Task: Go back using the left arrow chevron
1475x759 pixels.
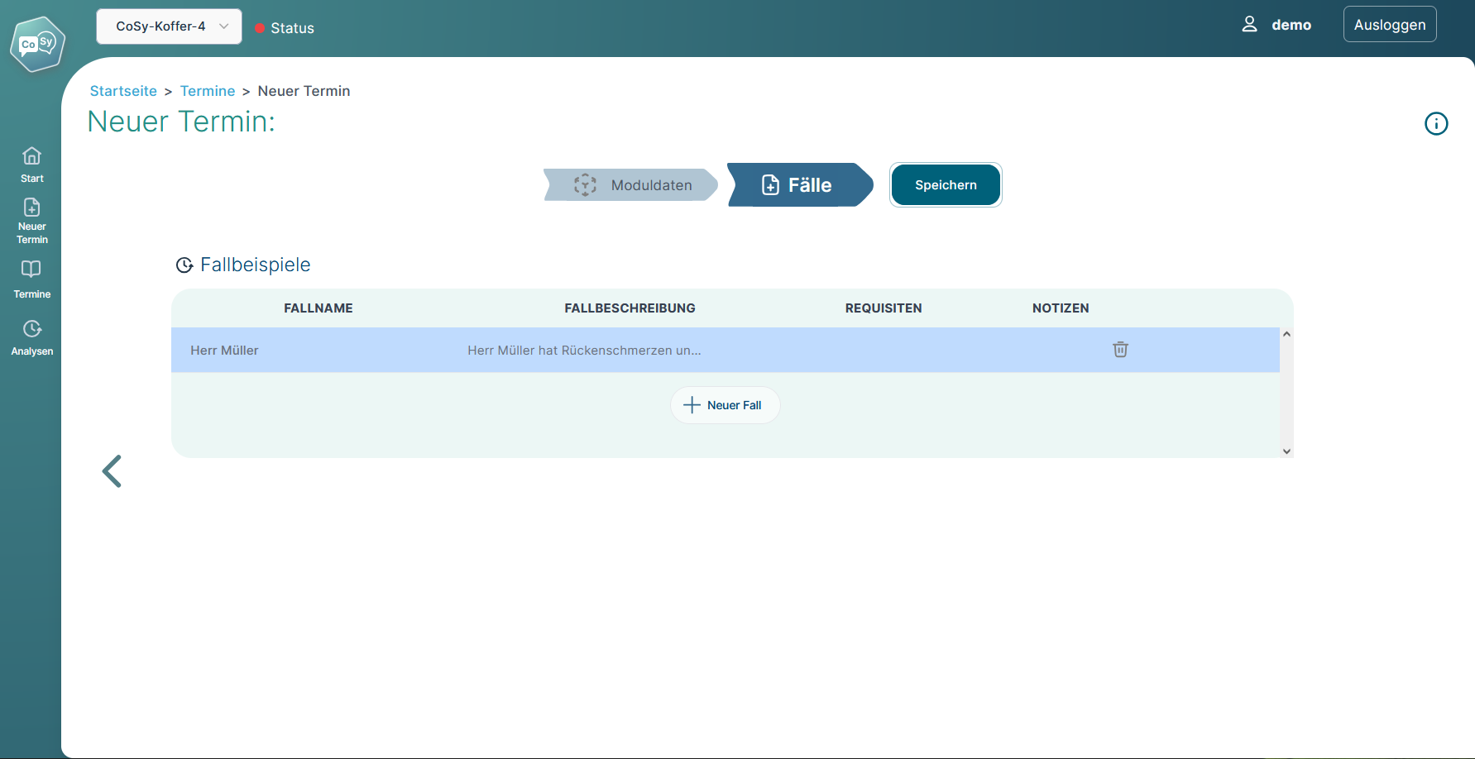Action: [x=112, y=471]
